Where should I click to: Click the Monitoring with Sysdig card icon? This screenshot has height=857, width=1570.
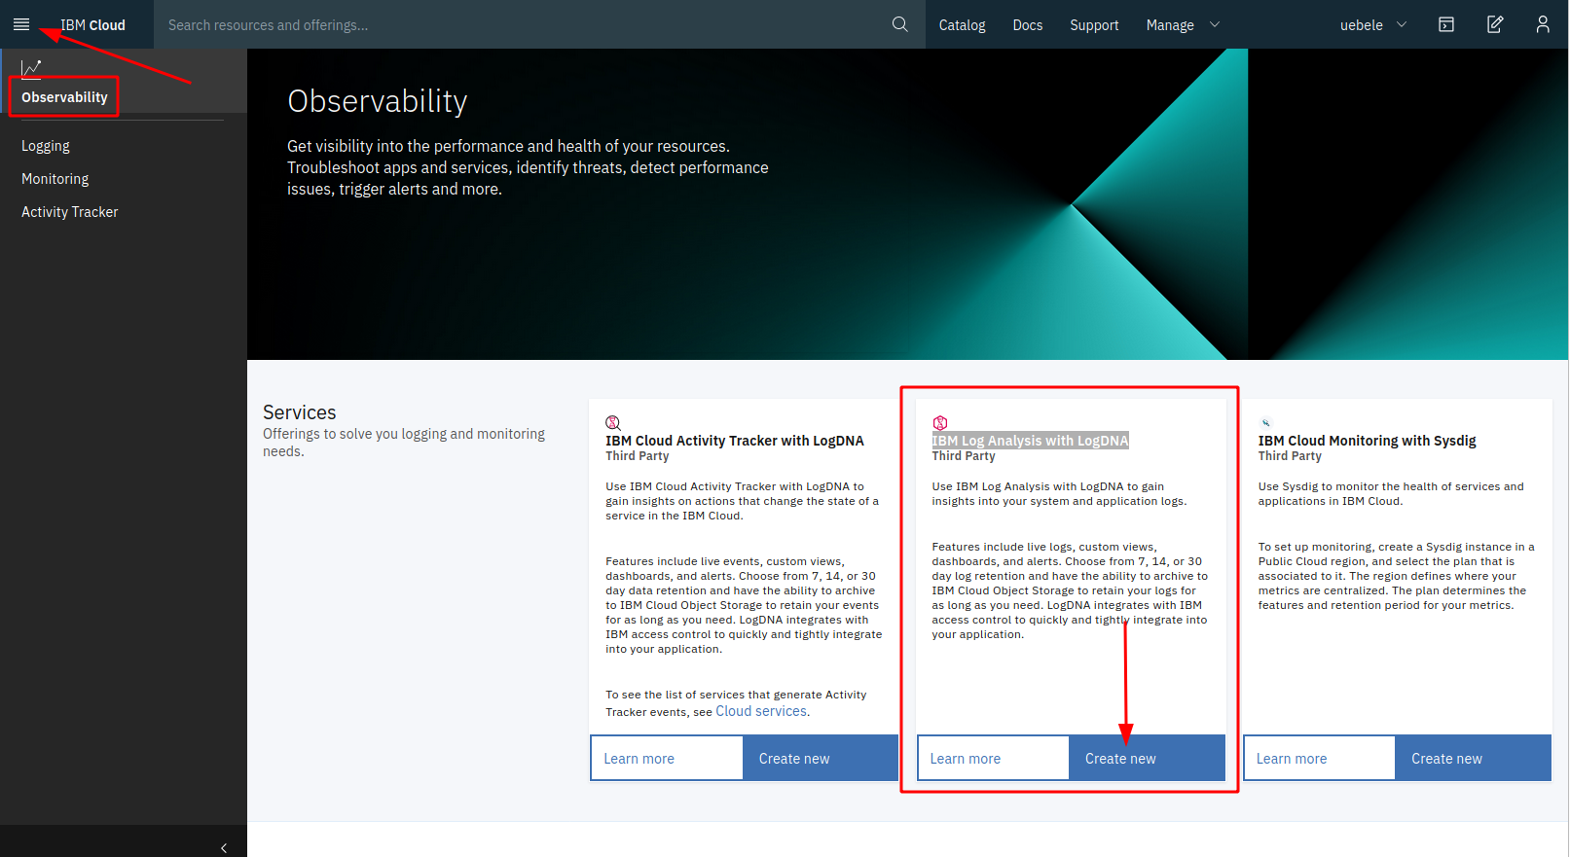click(x=1266, y=423)
